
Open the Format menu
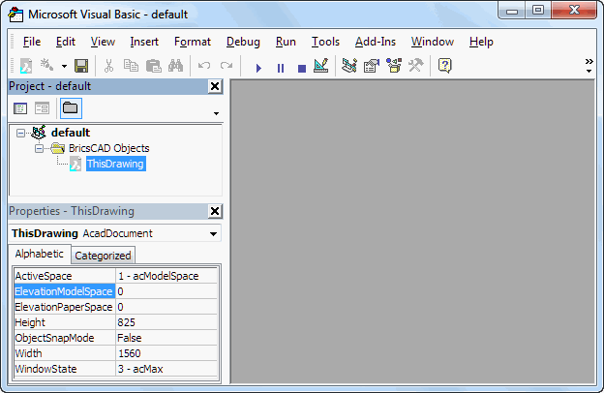click(193, 42)
